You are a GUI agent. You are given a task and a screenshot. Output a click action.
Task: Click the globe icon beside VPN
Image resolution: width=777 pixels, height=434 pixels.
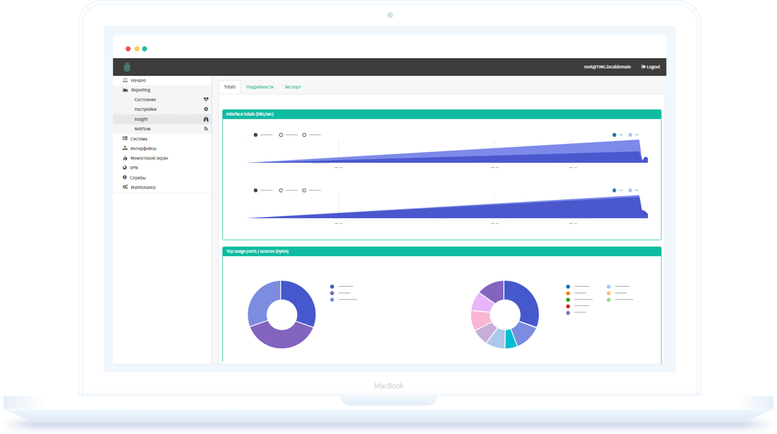click(x=125, y=167)
